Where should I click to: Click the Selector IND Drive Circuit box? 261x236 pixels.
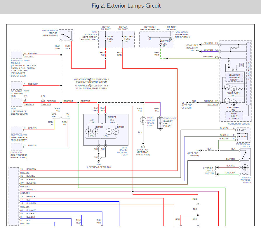[234, 77]
